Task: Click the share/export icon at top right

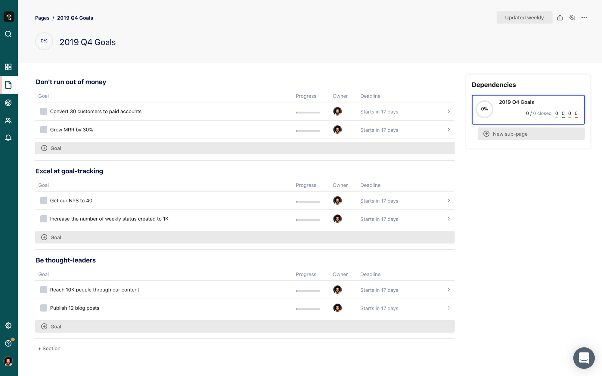Action: point(560,17)
